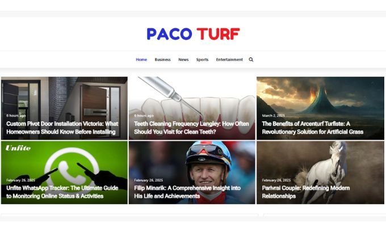The height and width of the screenshot is (232, 386).
Task: Open Custom Pivot Door Installation Victoria article
Action: click(x=62, y=128)
